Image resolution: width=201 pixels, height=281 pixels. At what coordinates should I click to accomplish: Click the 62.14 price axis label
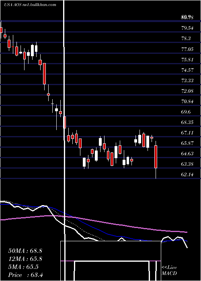click(187, 175)
